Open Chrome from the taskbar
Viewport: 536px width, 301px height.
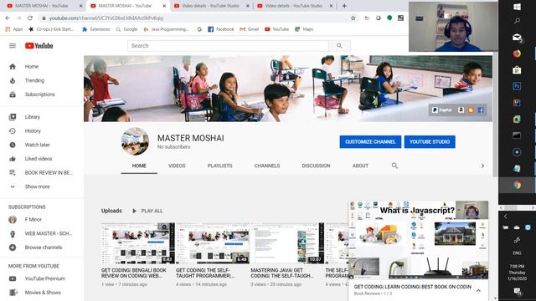[517, 185]
